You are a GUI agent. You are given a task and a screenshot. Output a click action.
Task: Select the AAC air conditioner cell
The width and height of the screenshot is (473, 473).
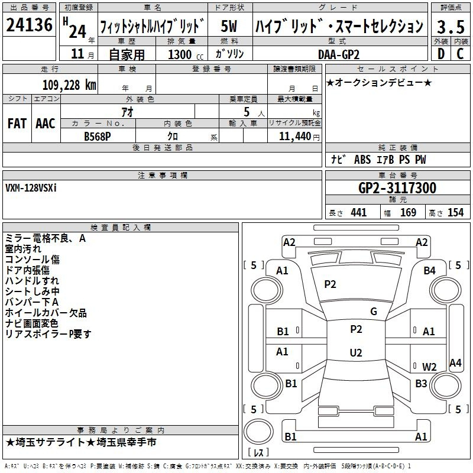click(x=46, y=124)
